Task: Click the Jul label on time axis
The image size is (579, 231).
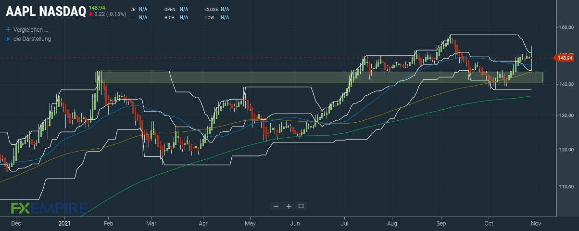Action: [x=344, y=223]
